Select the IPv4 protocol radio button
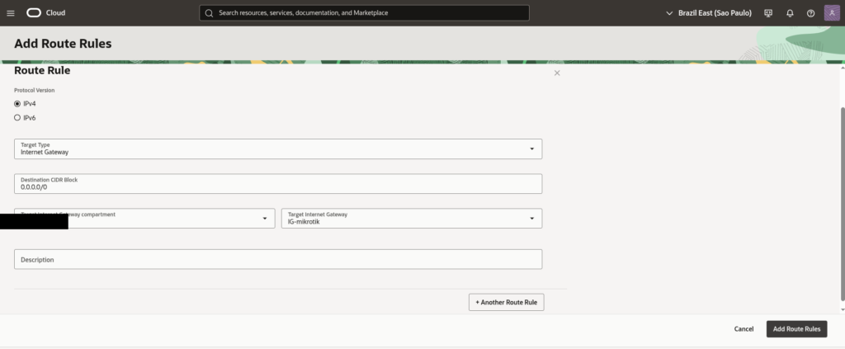The width and height of the screenshot is (845, 349). [17, 103]
